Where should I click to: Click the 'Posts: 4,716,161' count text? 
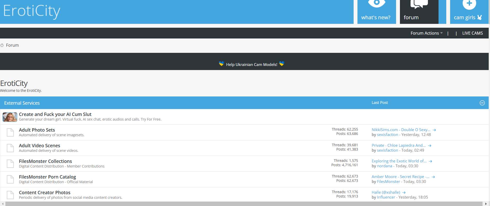click(x=345, y=165)
